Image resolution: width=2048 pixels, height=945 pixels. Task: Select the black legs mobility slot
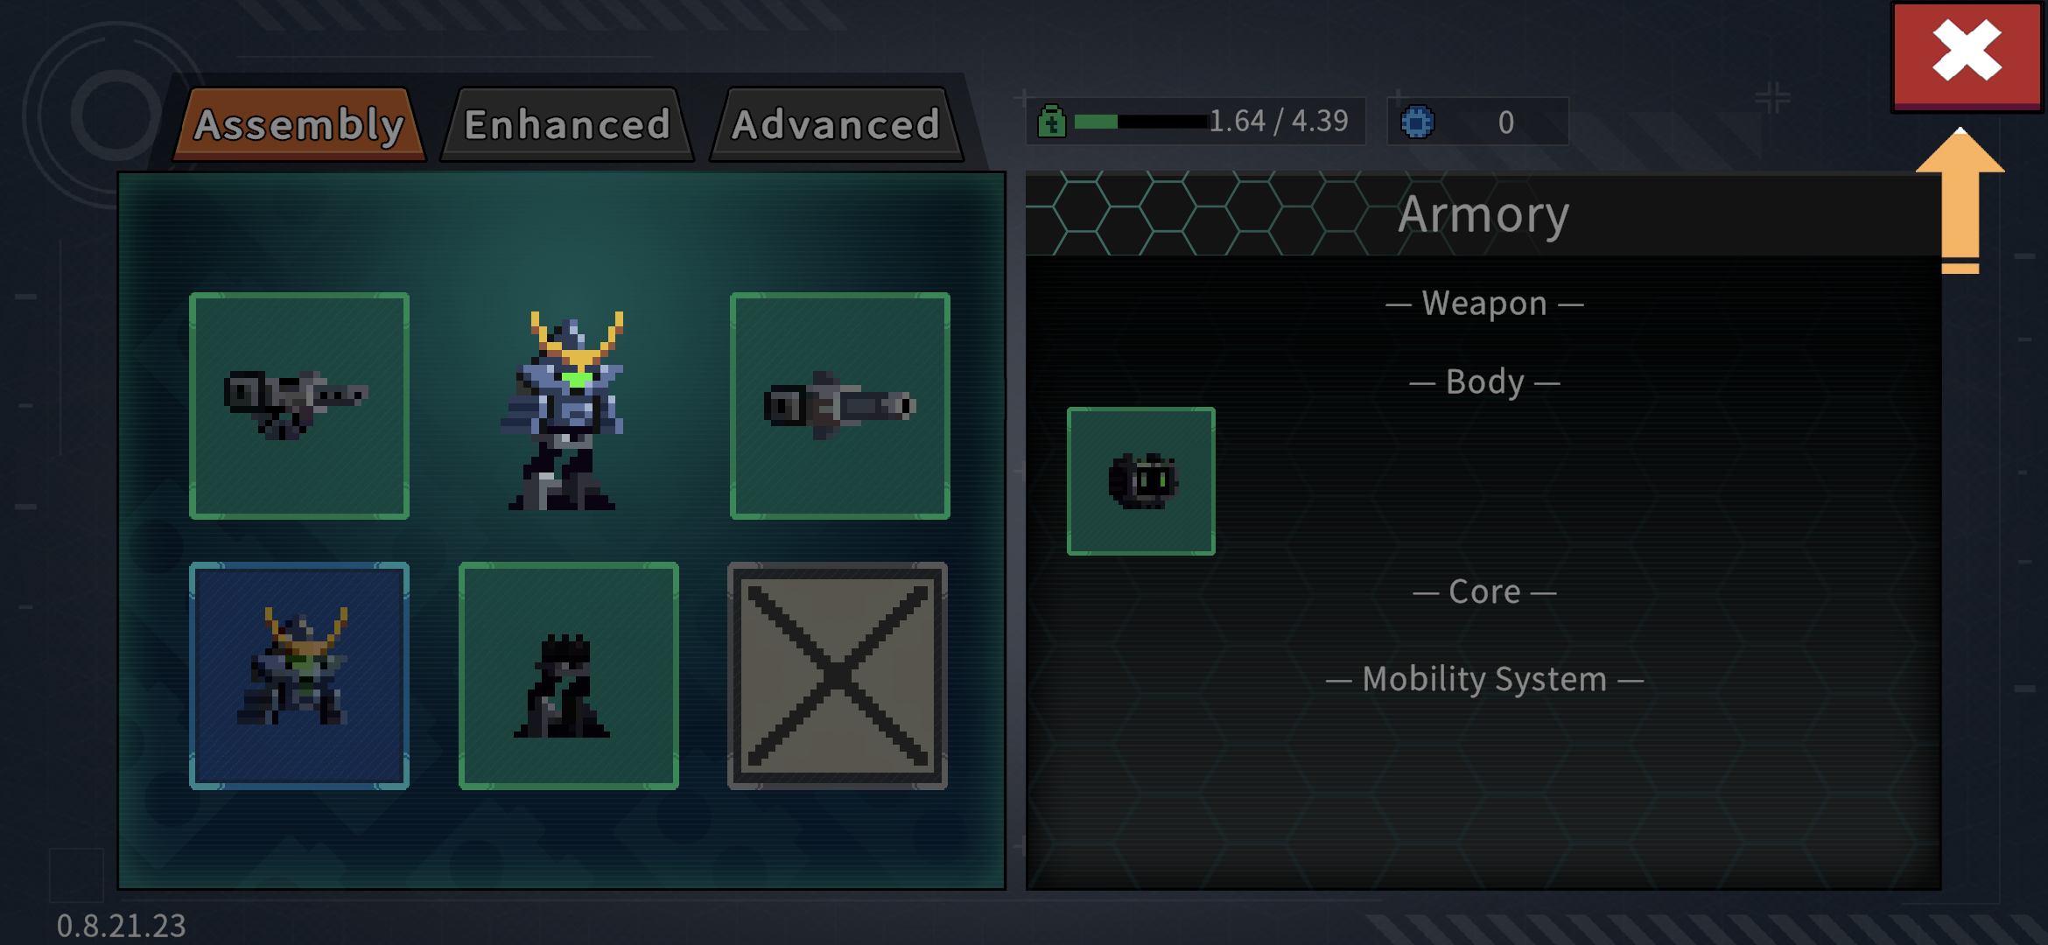pos(569,675)
